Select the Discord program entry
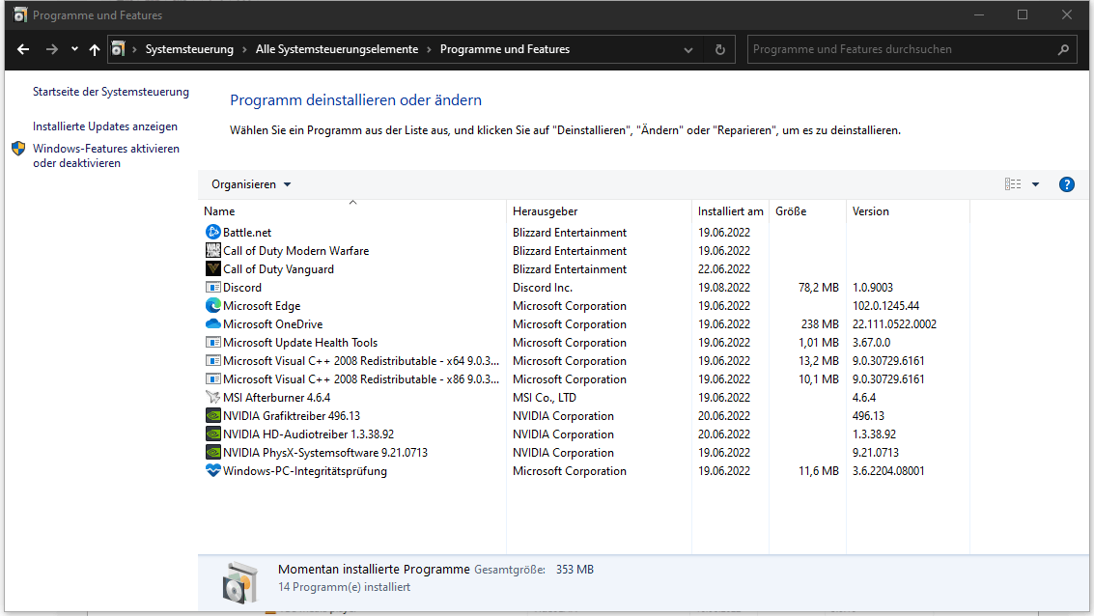Viewport: 1094px width, 616px height. point(242,288)
